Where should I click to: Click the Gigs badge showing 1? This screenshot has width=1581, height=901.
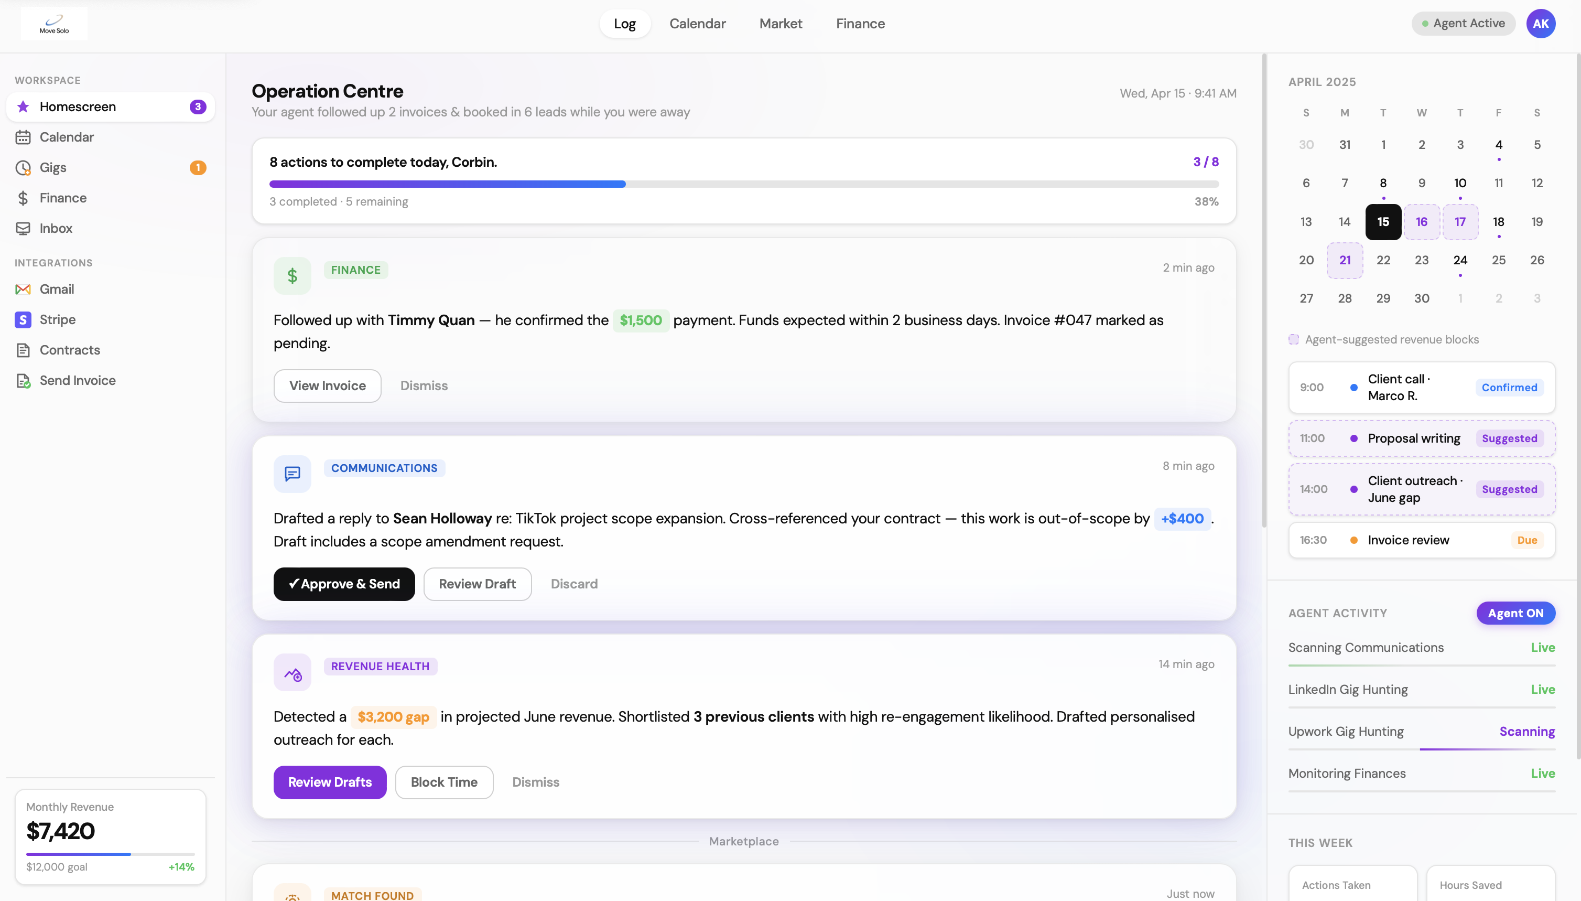tap(197, 167)
